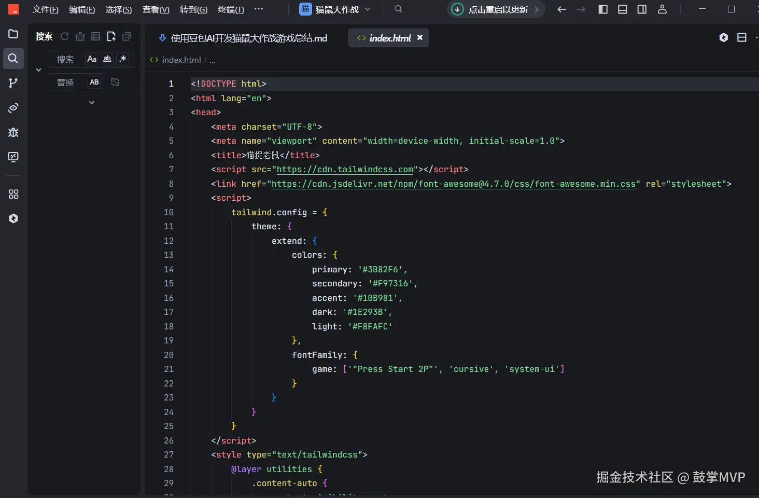
Task: Click line number 10 in gutter
Action: (169, 212)
